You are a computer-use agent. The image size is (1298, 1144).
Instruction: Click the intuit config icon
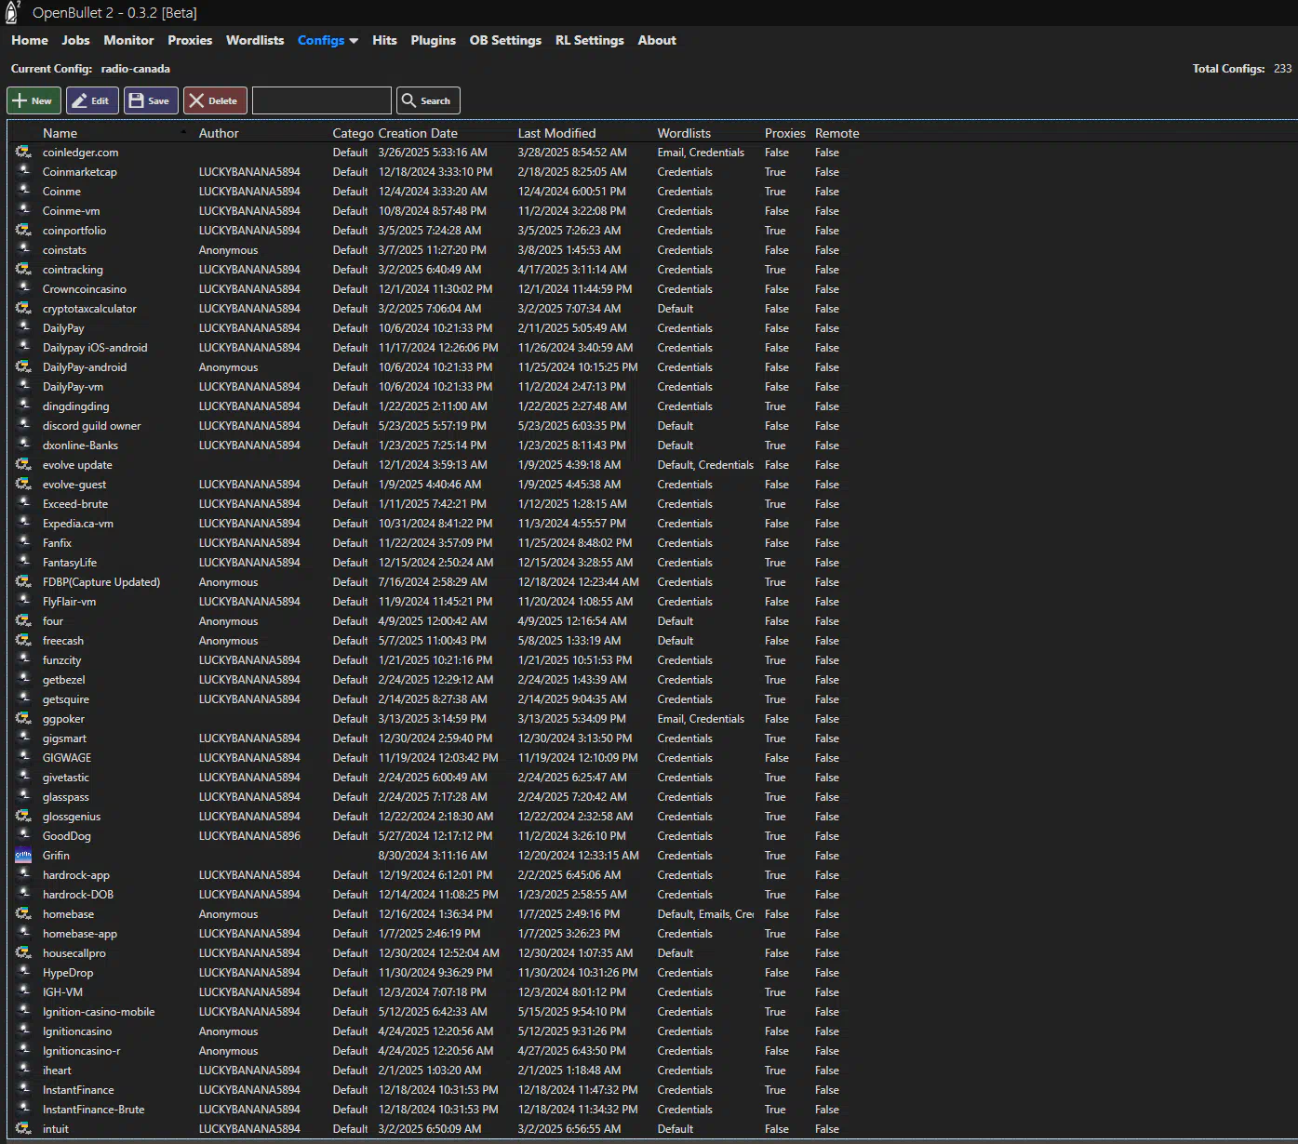pos(23,1128)
